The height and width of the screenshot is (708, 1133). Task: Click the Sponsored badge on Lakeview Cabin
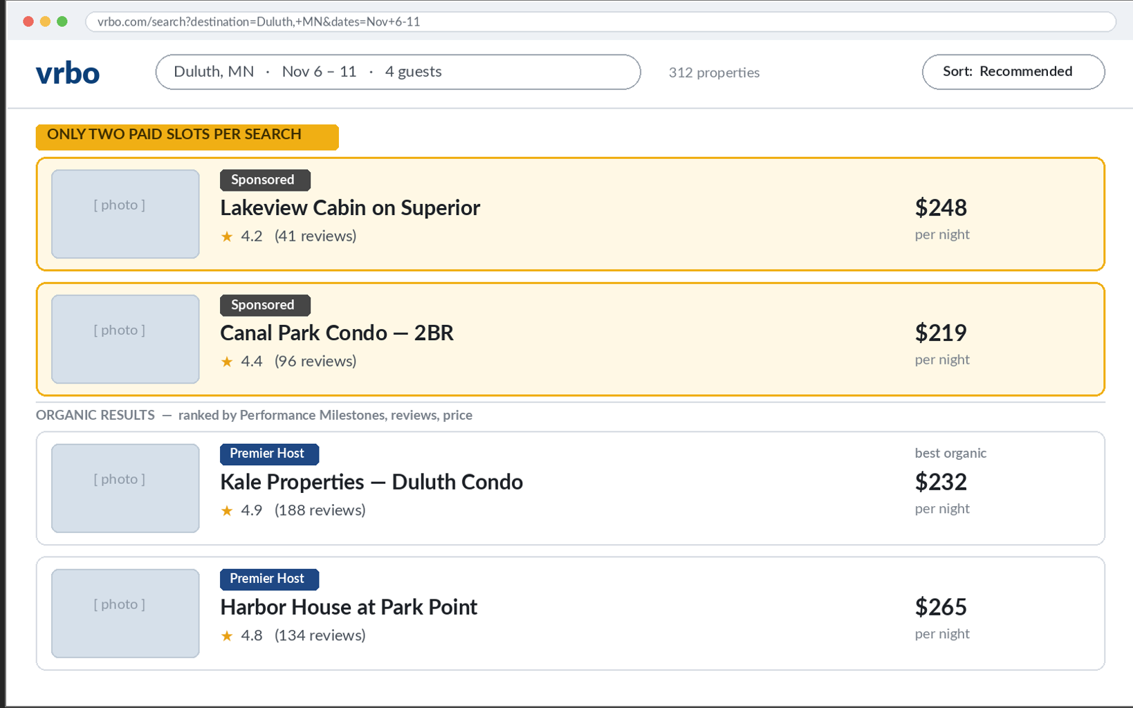click(265, 180)
